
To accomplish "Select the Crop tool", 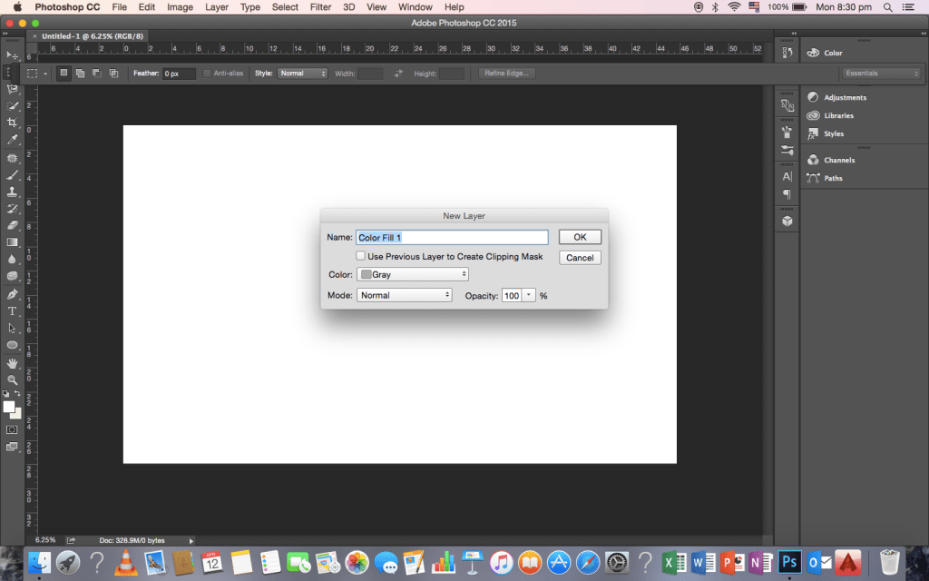I will pos(13,123).
